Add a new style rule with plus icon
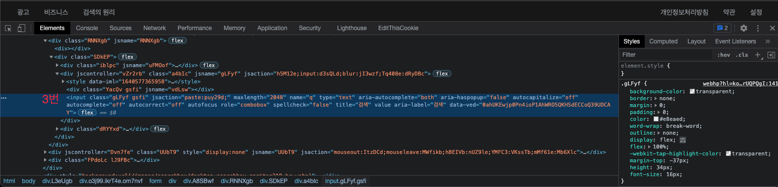Image resolution: width=778 pixels, height=187 pixels. (x=758, y=55)
